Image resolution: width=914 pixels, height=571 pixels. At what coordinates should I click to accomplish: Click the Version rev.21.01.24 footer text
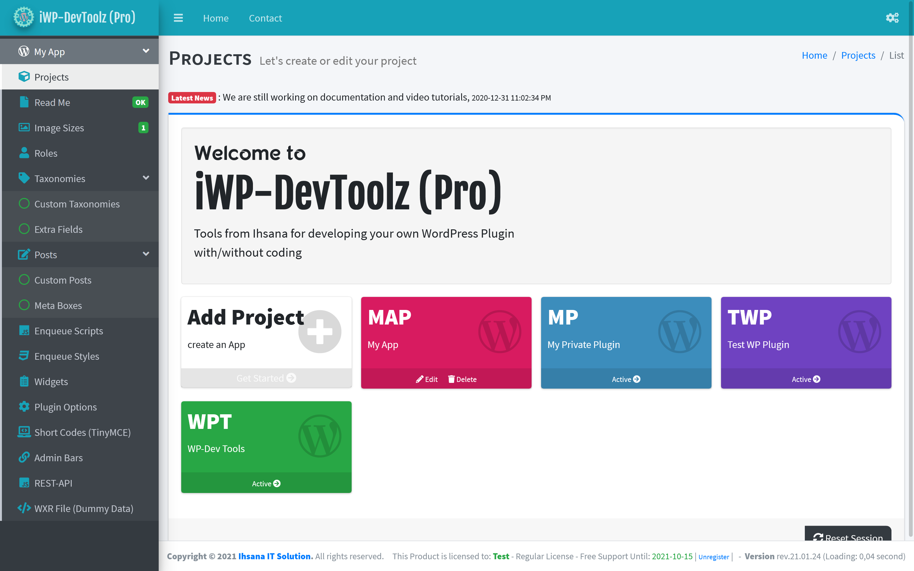783,556
